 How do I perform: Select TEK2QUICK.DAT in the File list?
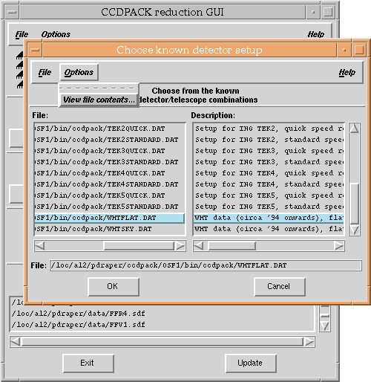point(110,129)
